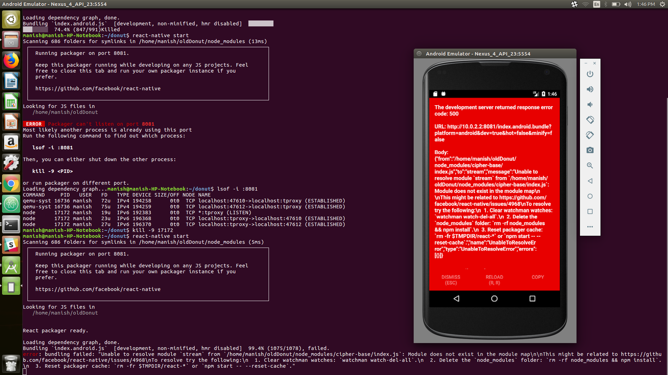Tap DISMISS (ESC) on red error screen
Image resolution: width=668 pixels, height=375 pixels.
[451, 280]
